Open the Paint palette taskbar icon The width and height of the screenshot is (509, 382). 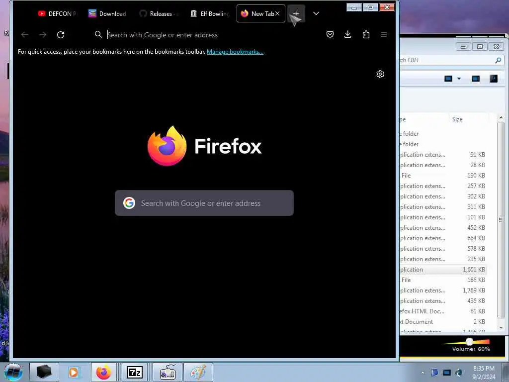[x=198, y=372]
